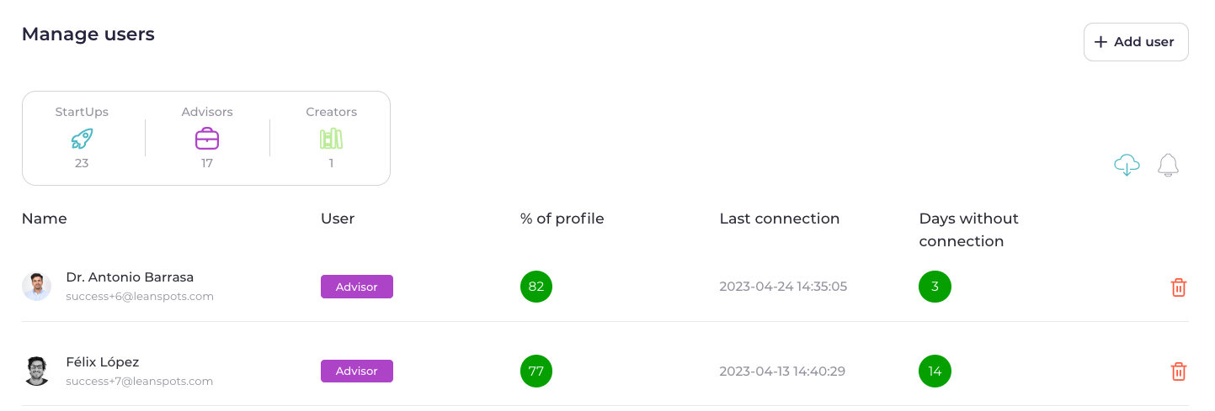The height and width of the screenshot is (411, 1215).
Task: Sort by Name column header
Action: click(x=45, y=219)
